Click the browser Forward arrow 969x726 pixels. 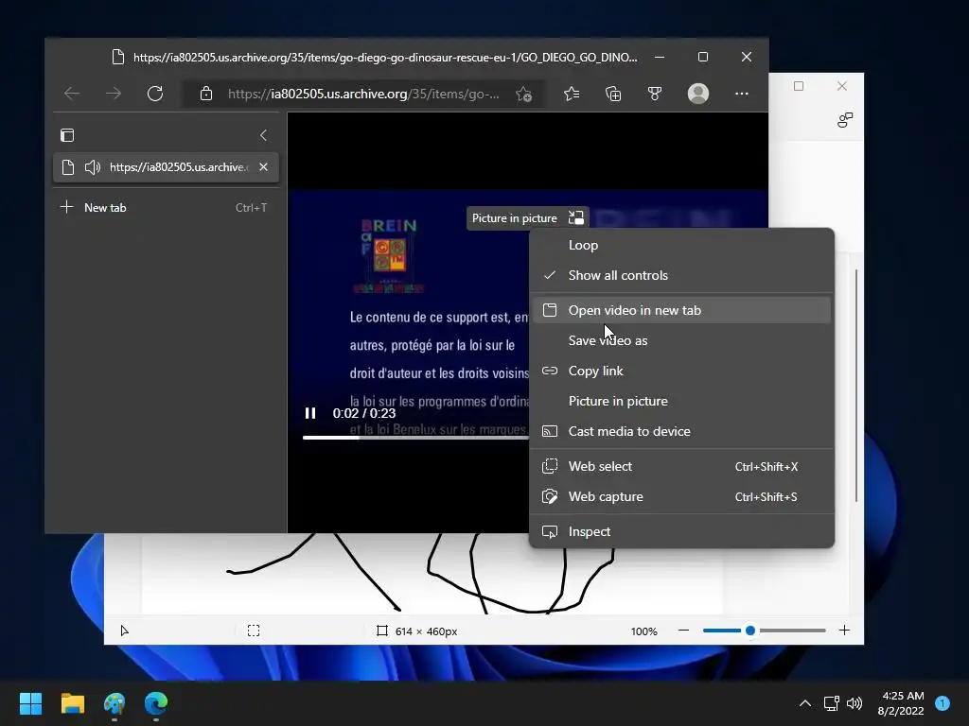pyautogui.click(x=114, y=94)
